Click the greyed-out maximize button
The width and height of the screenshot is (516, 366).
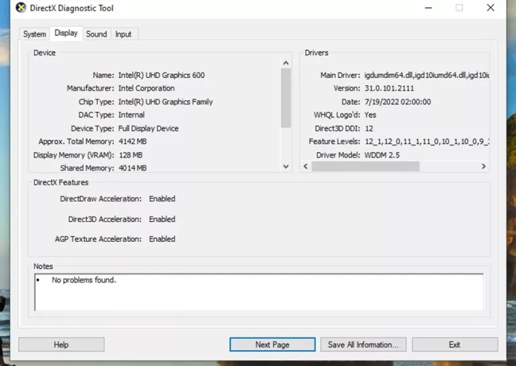click(x=459, y=8)
